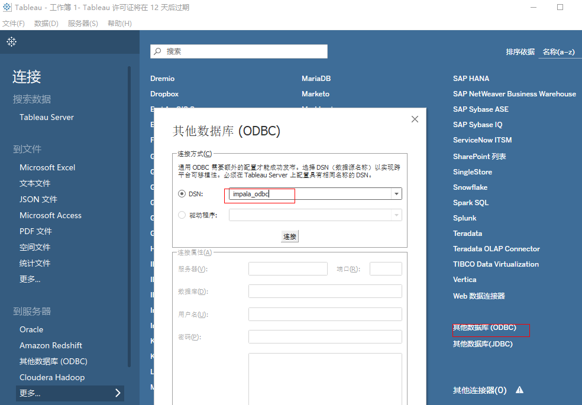Select Cloudera Hadoop in the sidebar

click(52, 377)
